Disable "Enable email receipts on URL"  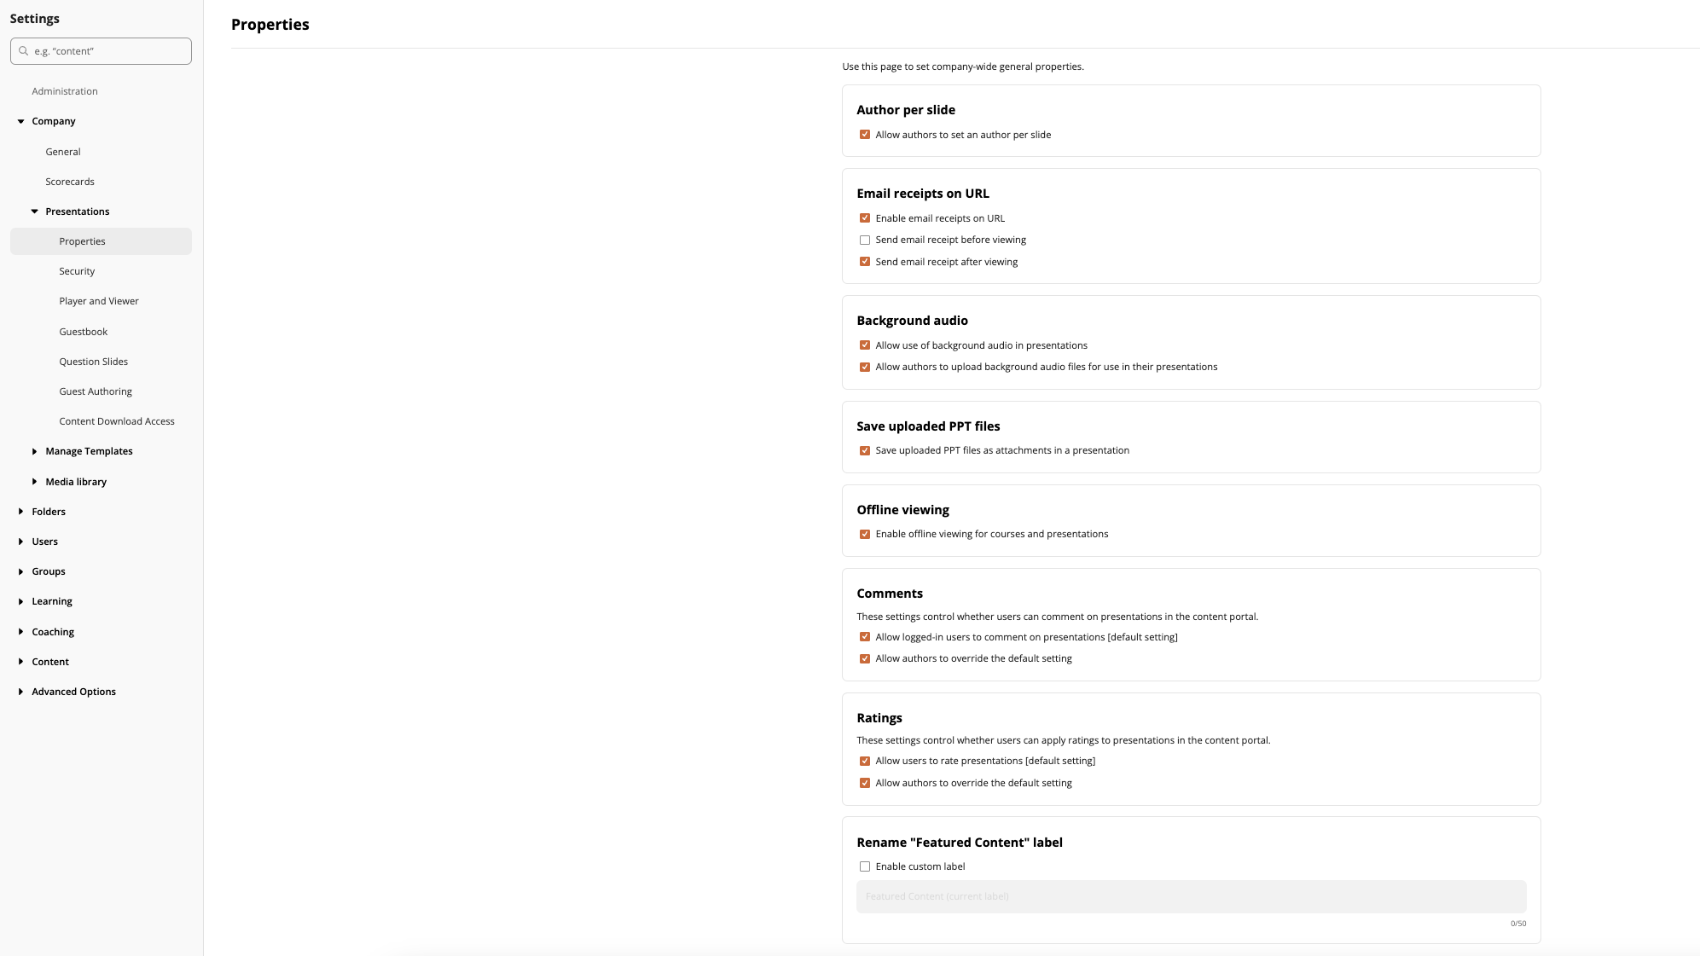click(x=864, y=218)
